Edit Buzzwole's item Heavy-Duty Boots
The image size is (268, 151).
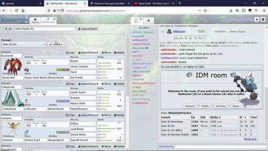tap(36, 78)
